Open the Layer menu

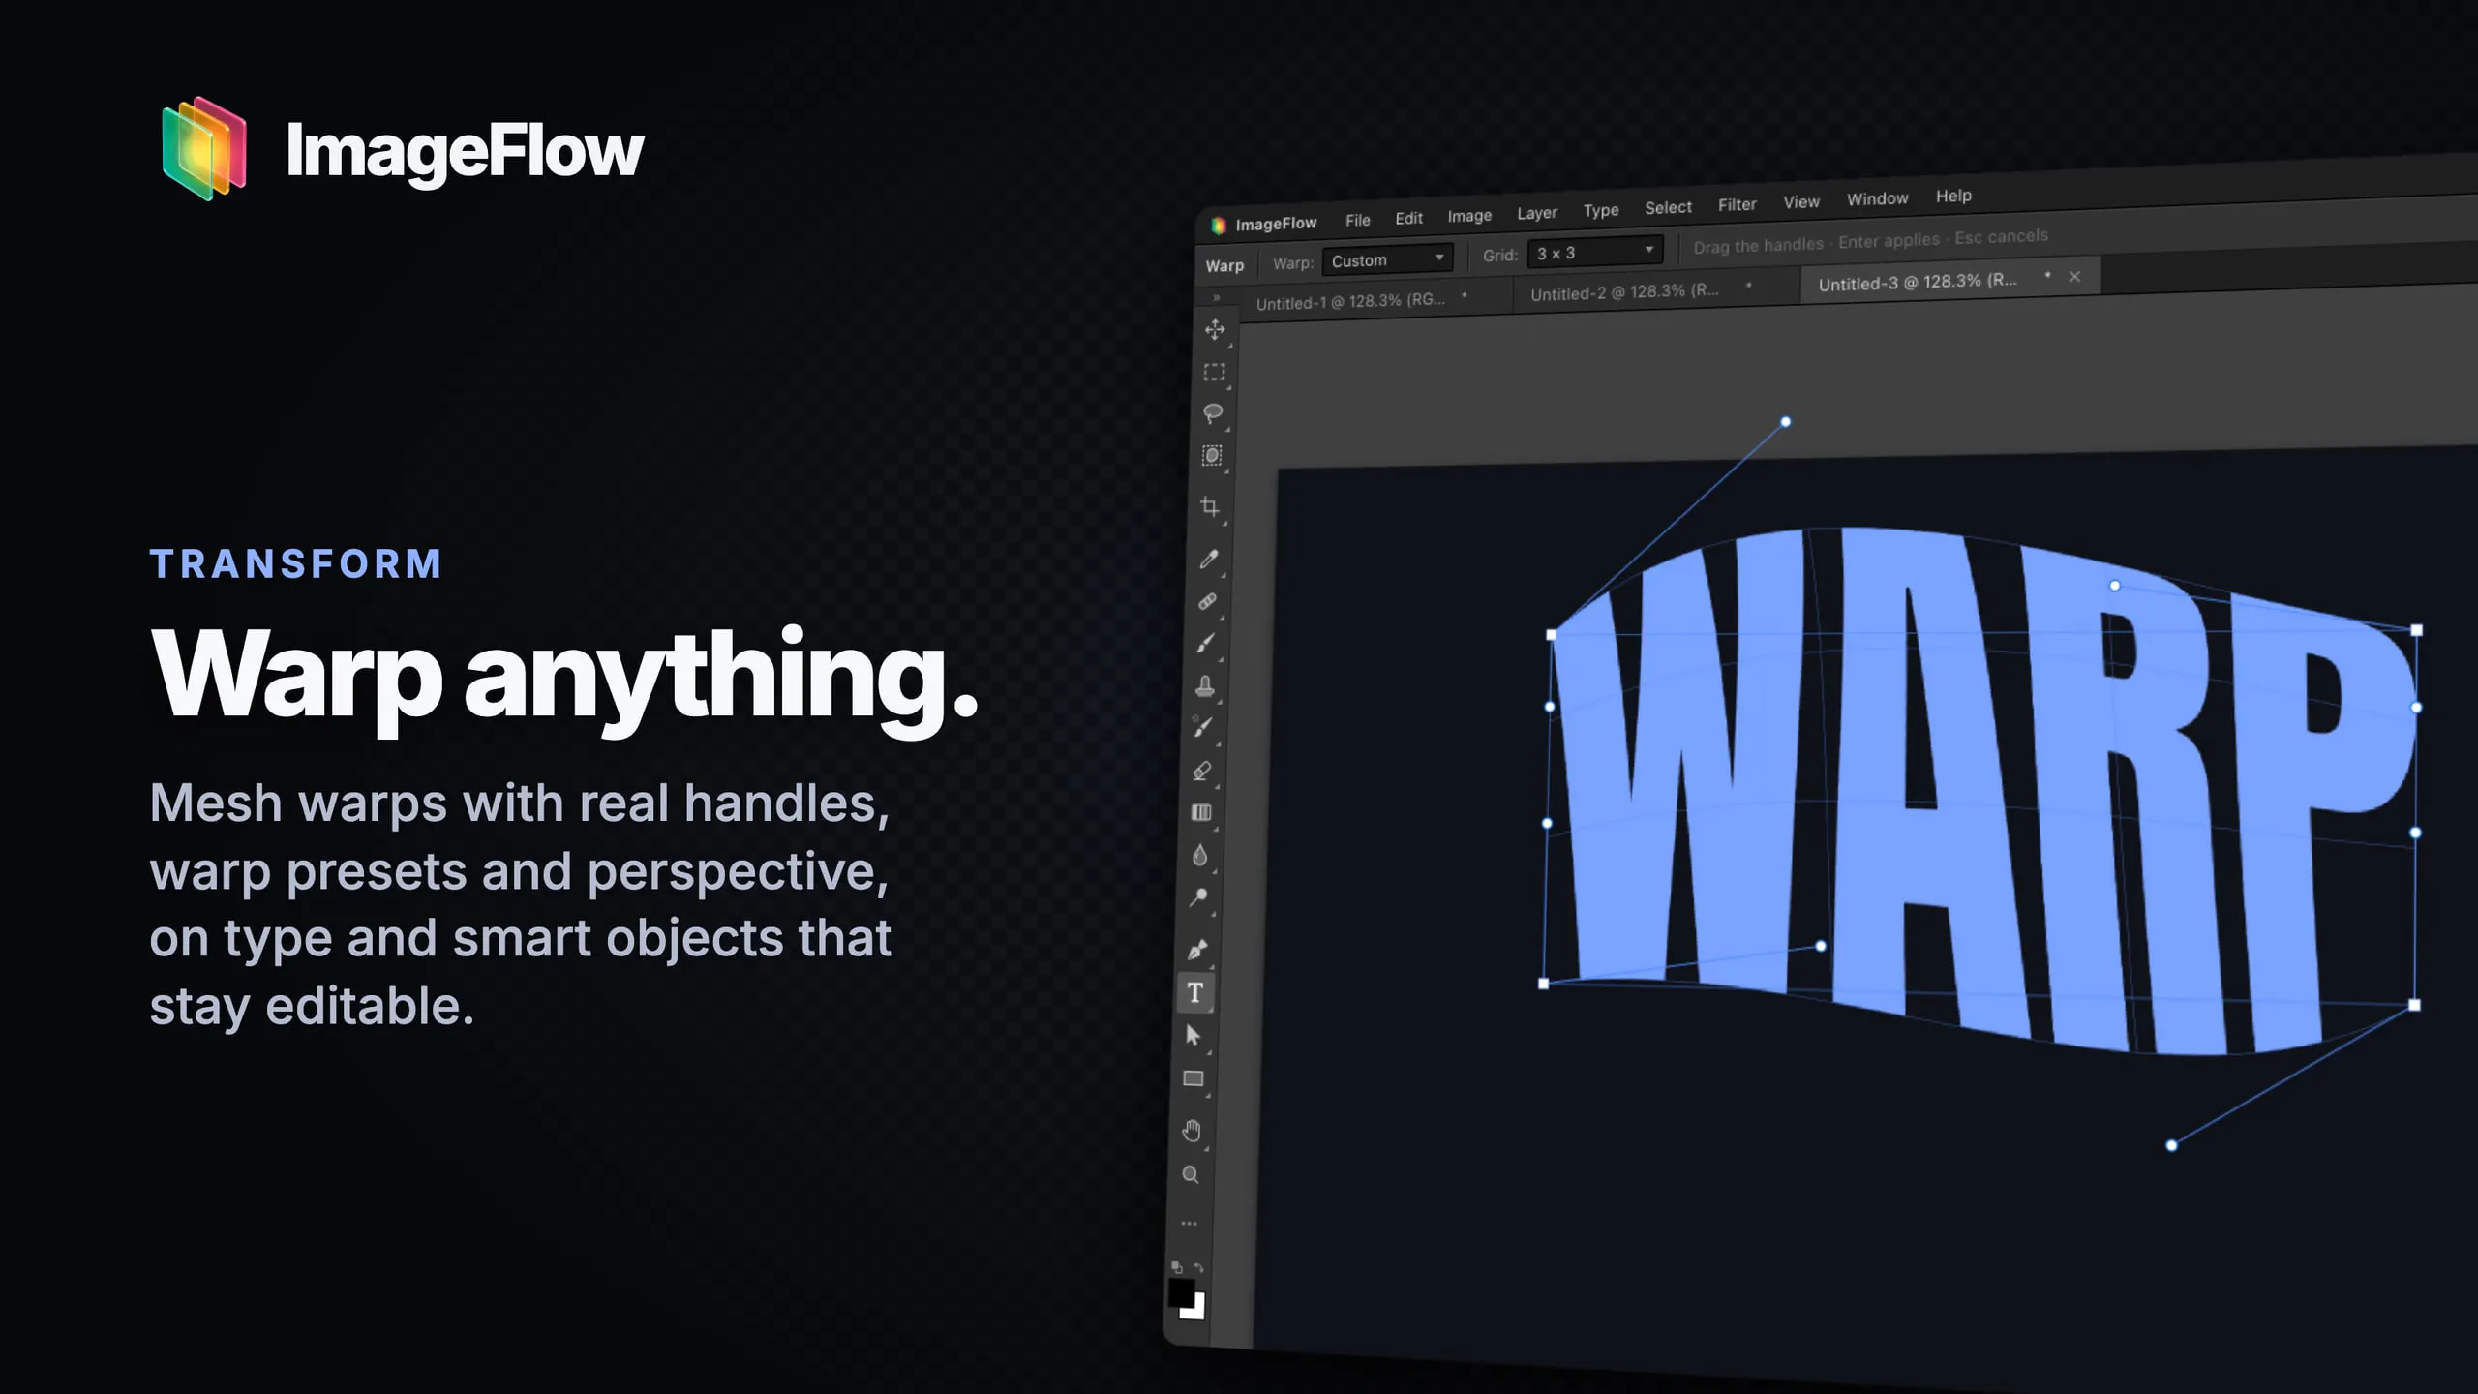(x=1537, y=213)
